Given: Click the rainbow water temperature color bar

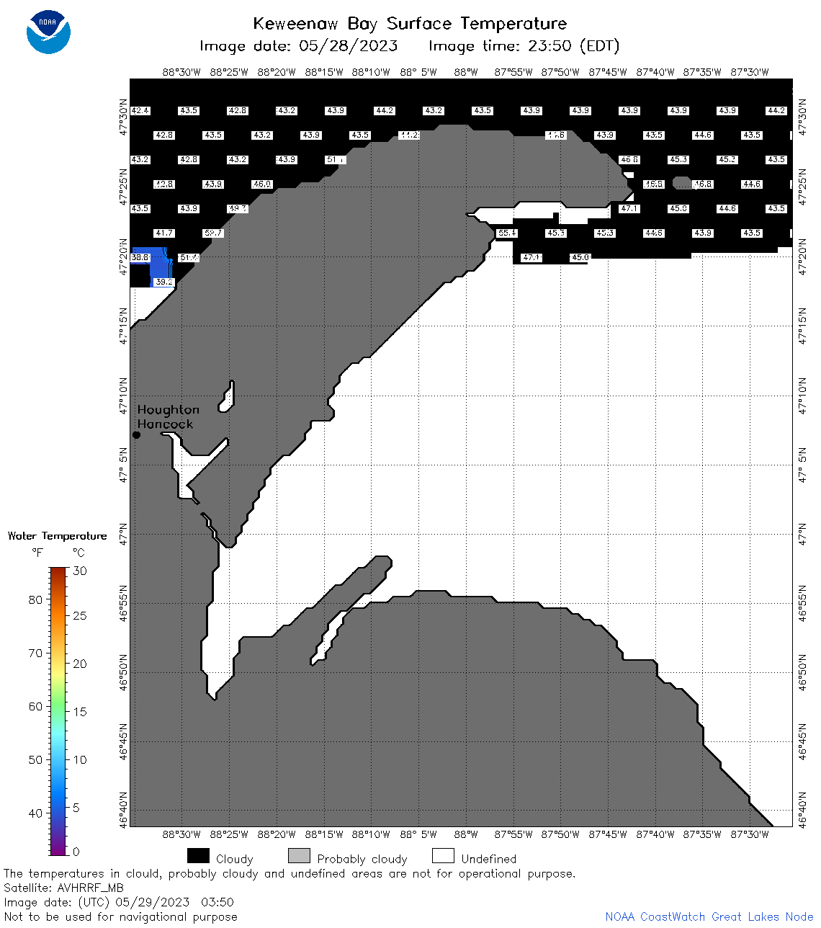Looking at the screenshot, I should (58, 711).
